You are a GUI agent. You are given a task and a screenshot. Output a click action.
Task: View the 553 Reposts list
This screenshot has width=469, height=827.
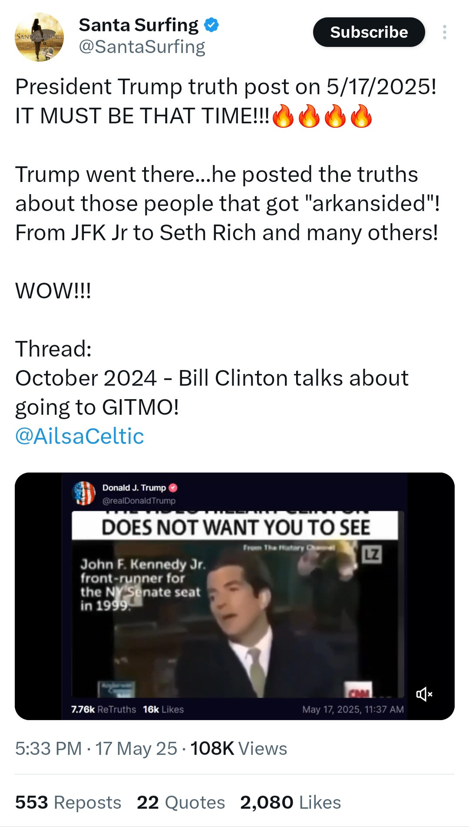click(68, 802)
